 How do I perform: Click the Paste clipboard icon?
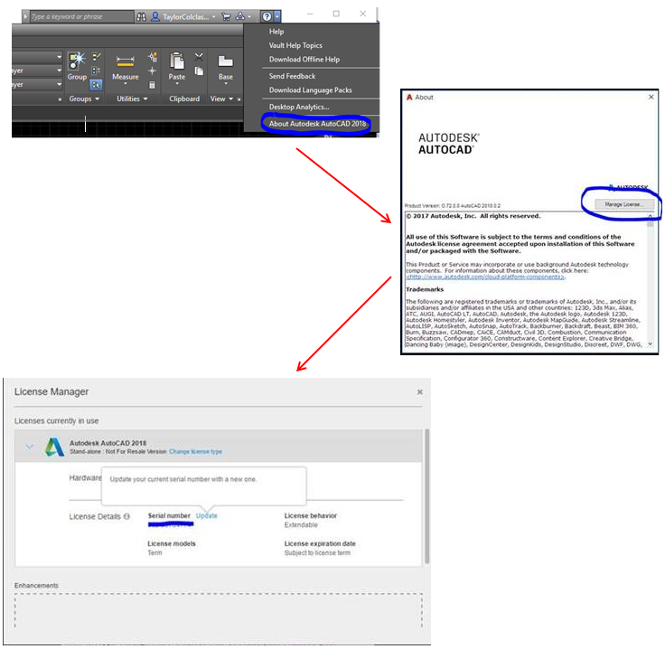[x=176, y=61]
